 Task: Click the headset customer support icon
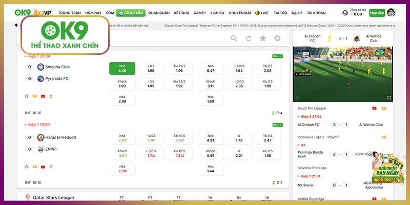(345, 12)
